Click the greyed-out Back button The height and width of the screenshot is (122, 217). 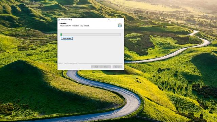point(96,67)
